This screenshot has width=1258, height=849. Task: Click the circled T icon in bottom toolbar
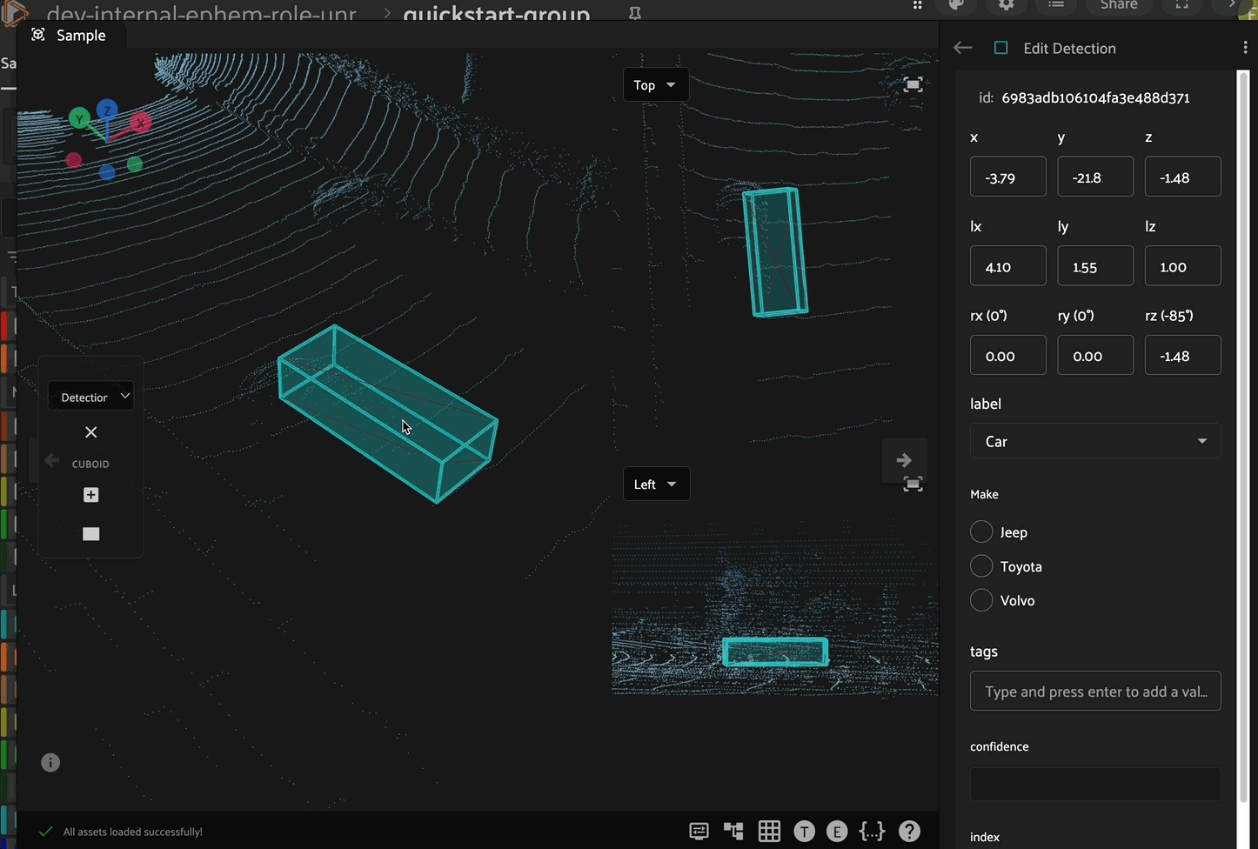coord(804,832)
